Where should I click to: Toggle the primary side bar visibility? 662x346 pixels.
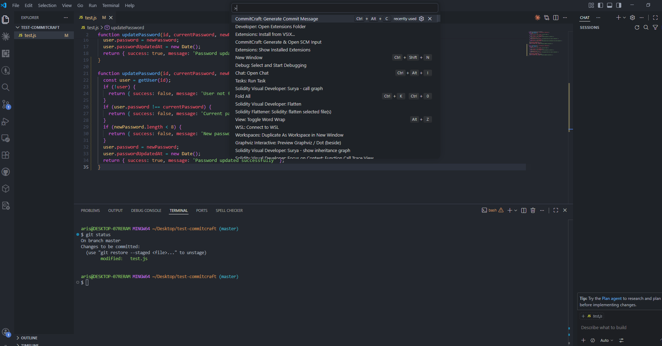click(600, 5)
